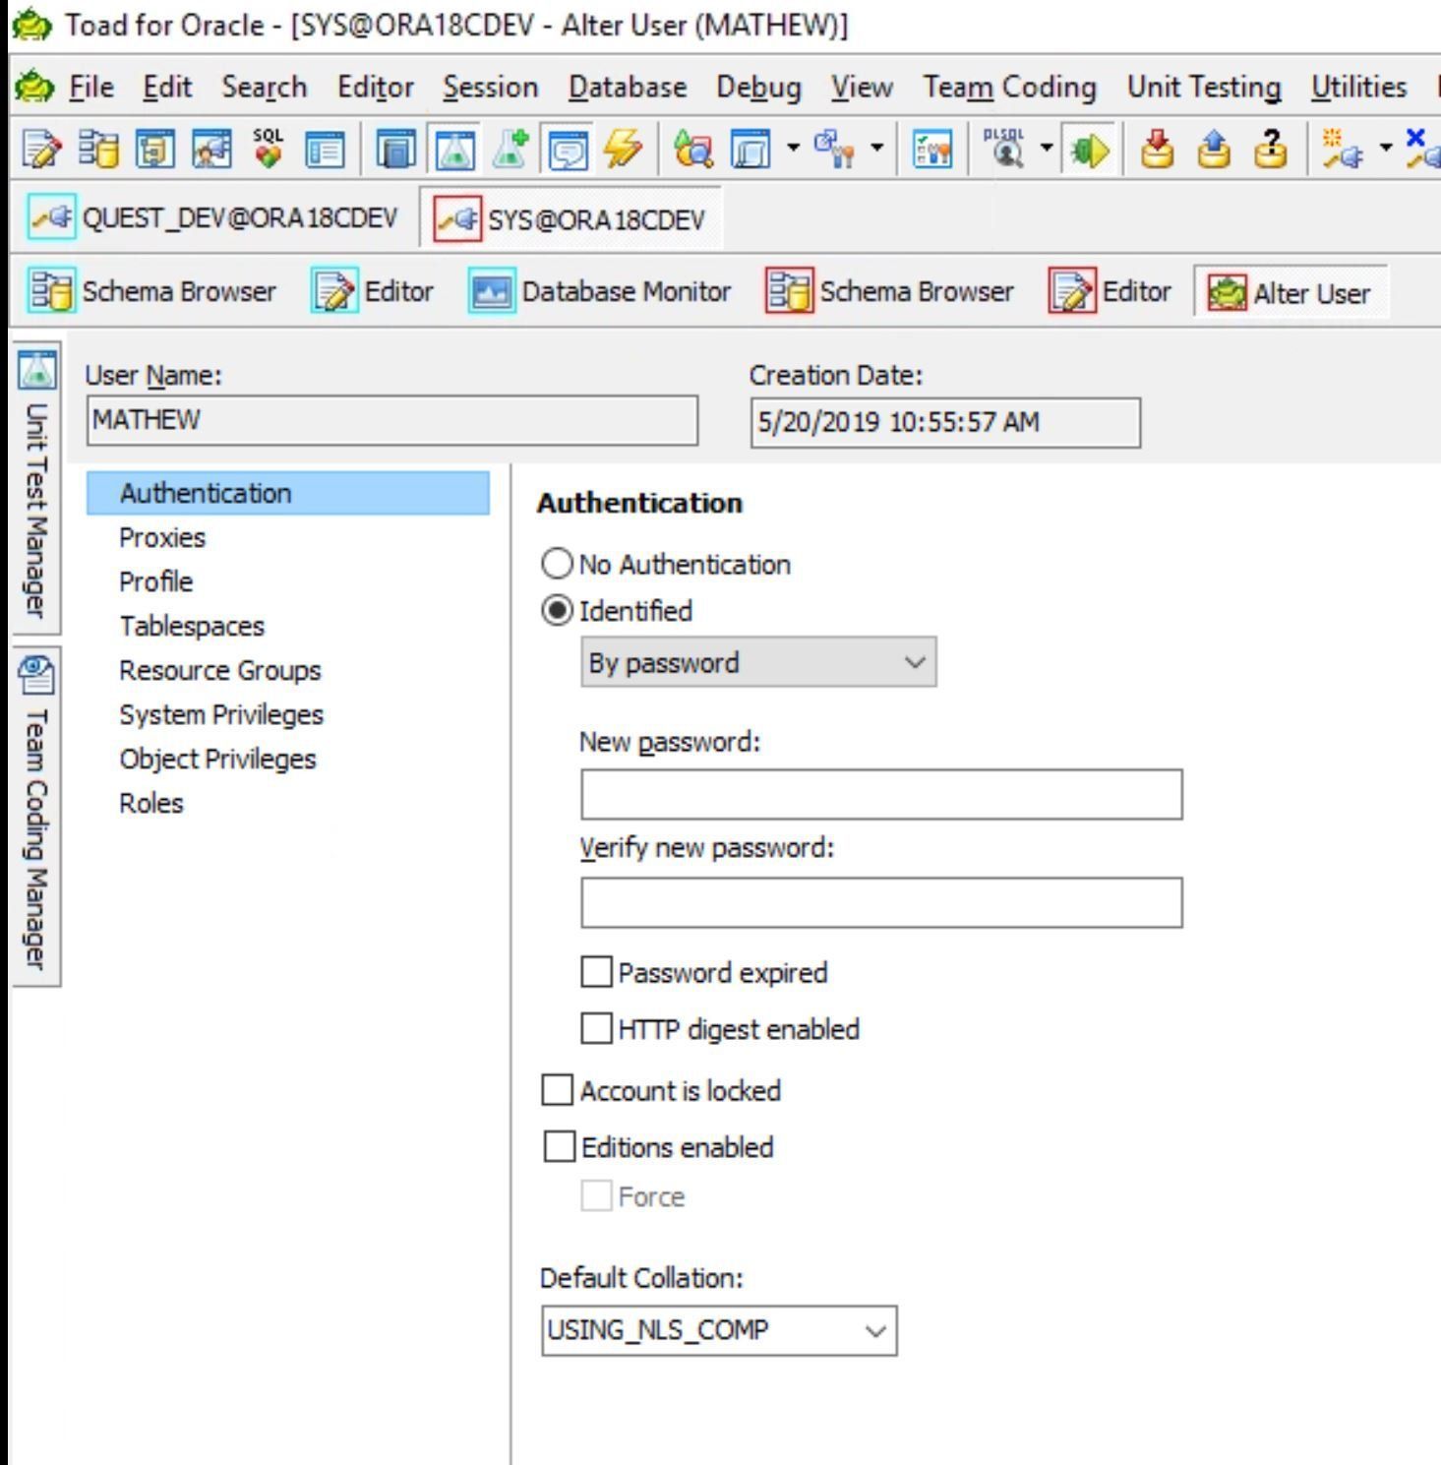Open the By password dropdown
1441x1465 pixels.
[x=758, y=662]
